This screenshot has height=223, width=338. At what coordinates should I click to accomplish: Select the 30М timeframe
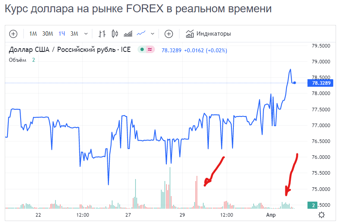(x=48, y=34)
